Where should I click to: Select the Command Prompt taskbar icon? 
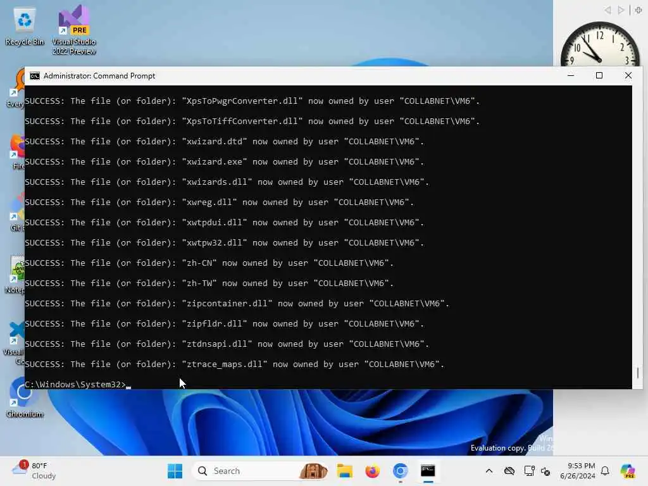click(428, 471)
